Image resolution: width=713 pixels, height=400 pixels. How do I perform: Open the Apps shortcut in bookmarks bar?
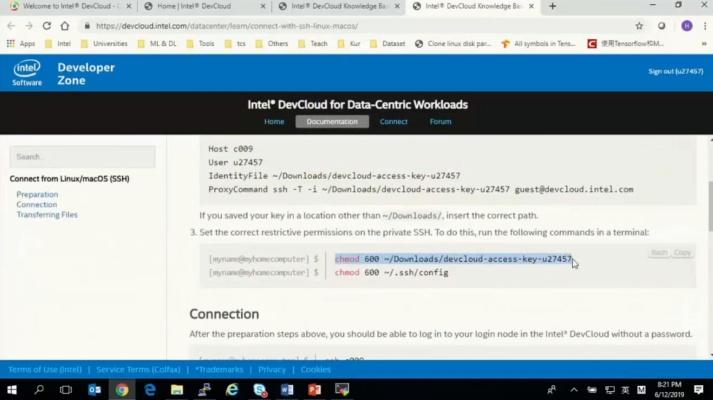20,44
